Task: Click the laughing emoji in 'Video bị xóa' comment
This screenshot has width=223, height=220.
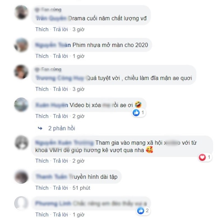Action: tap(138, 105)
